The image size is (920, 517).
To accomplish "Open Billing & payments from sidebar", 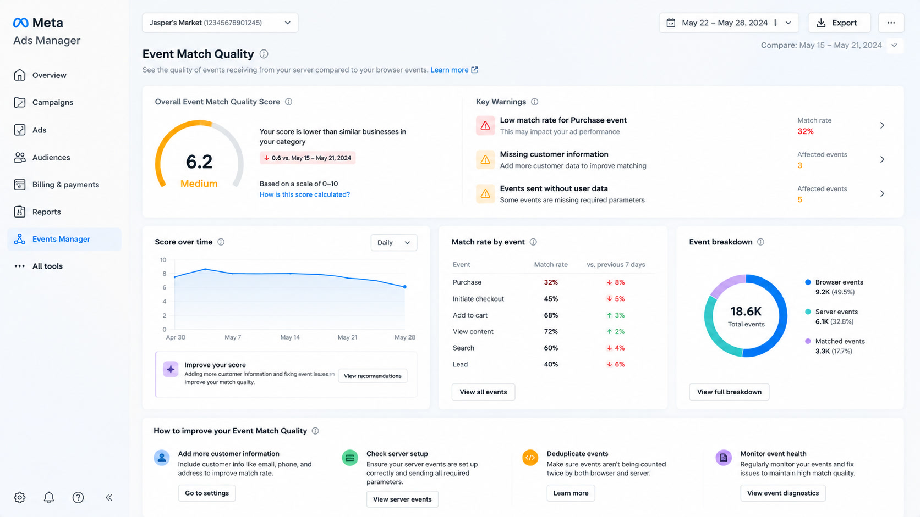I will coord(64,185).
